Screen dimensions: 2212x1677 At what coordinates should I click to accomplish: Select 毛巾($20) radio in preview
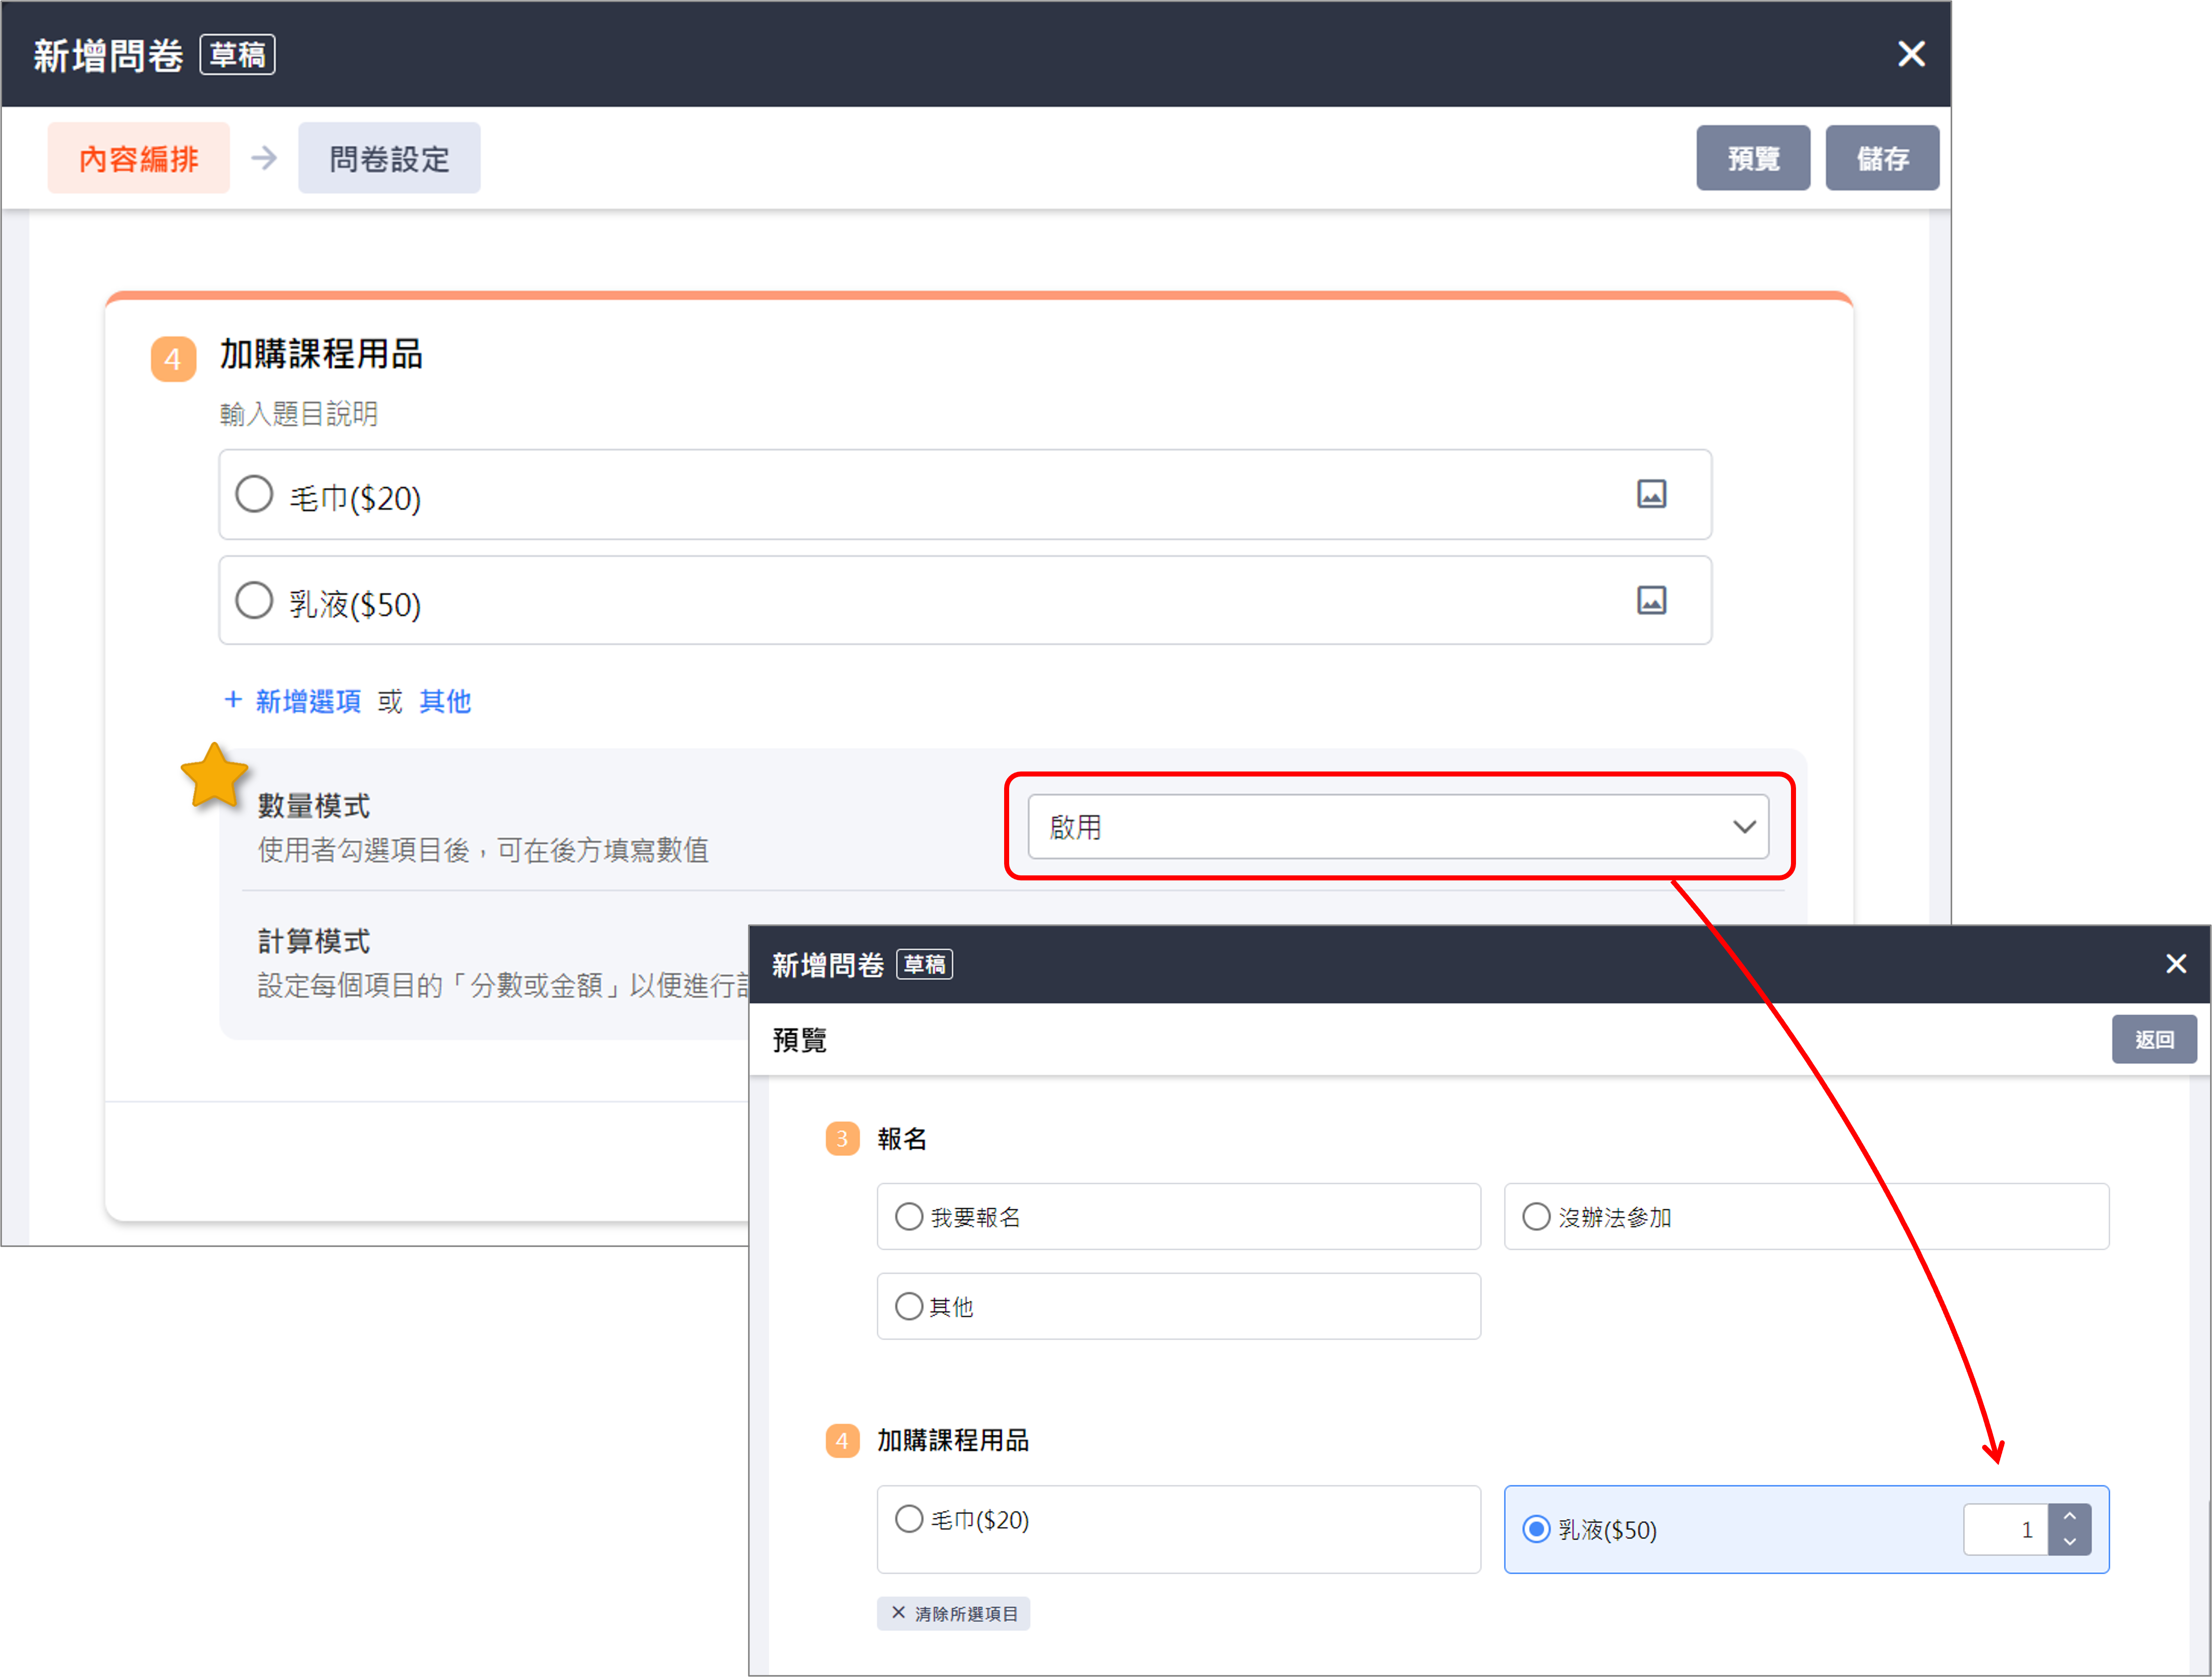click(x=908, y=1520)
